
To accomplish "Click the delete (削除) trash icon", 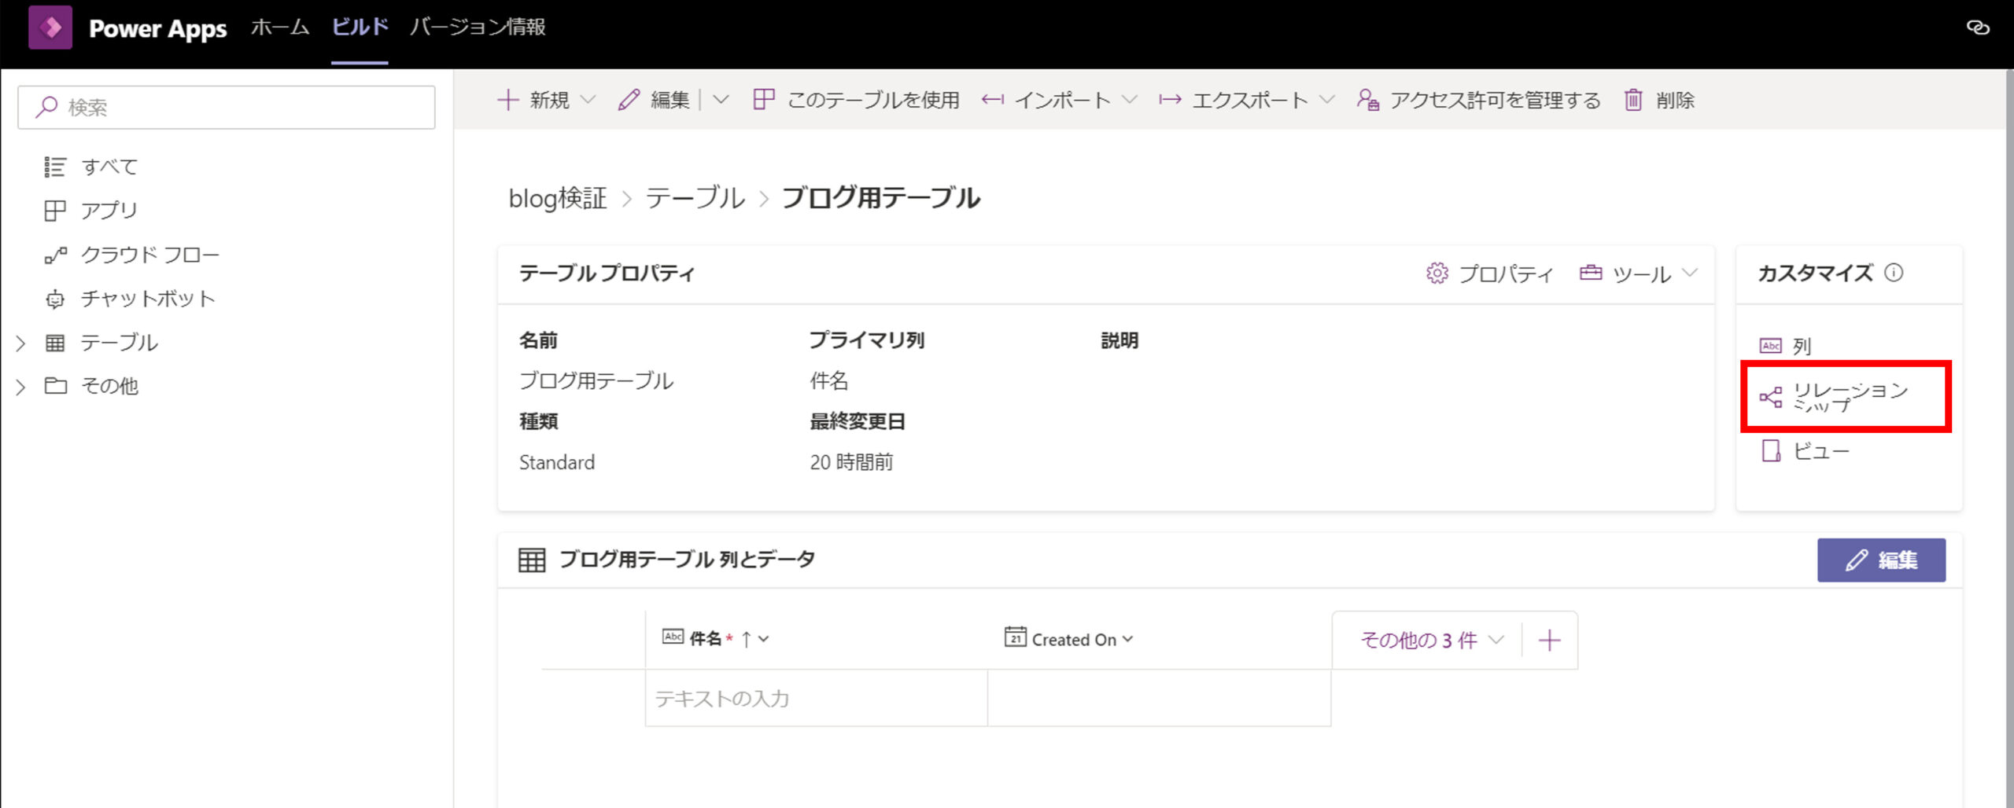I will (x=1633, y=100).
